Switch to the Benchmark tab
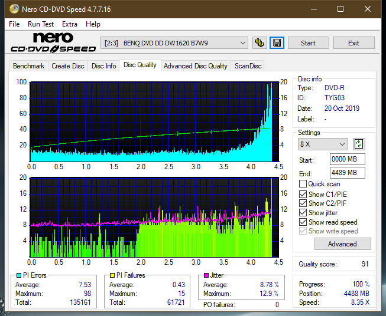 [x=29, y=66]
